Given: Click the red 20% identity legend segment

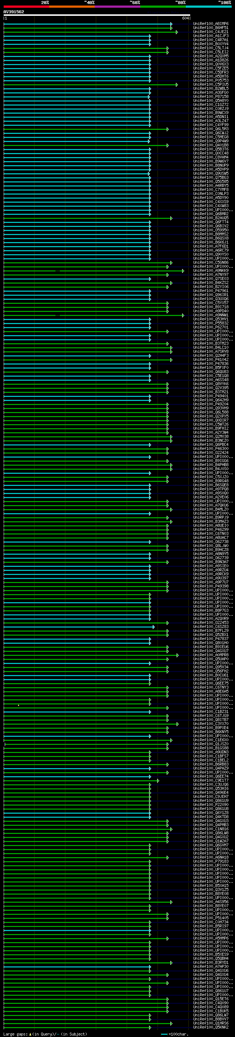Looking at the screenshot, I should [x=26, y=7].
